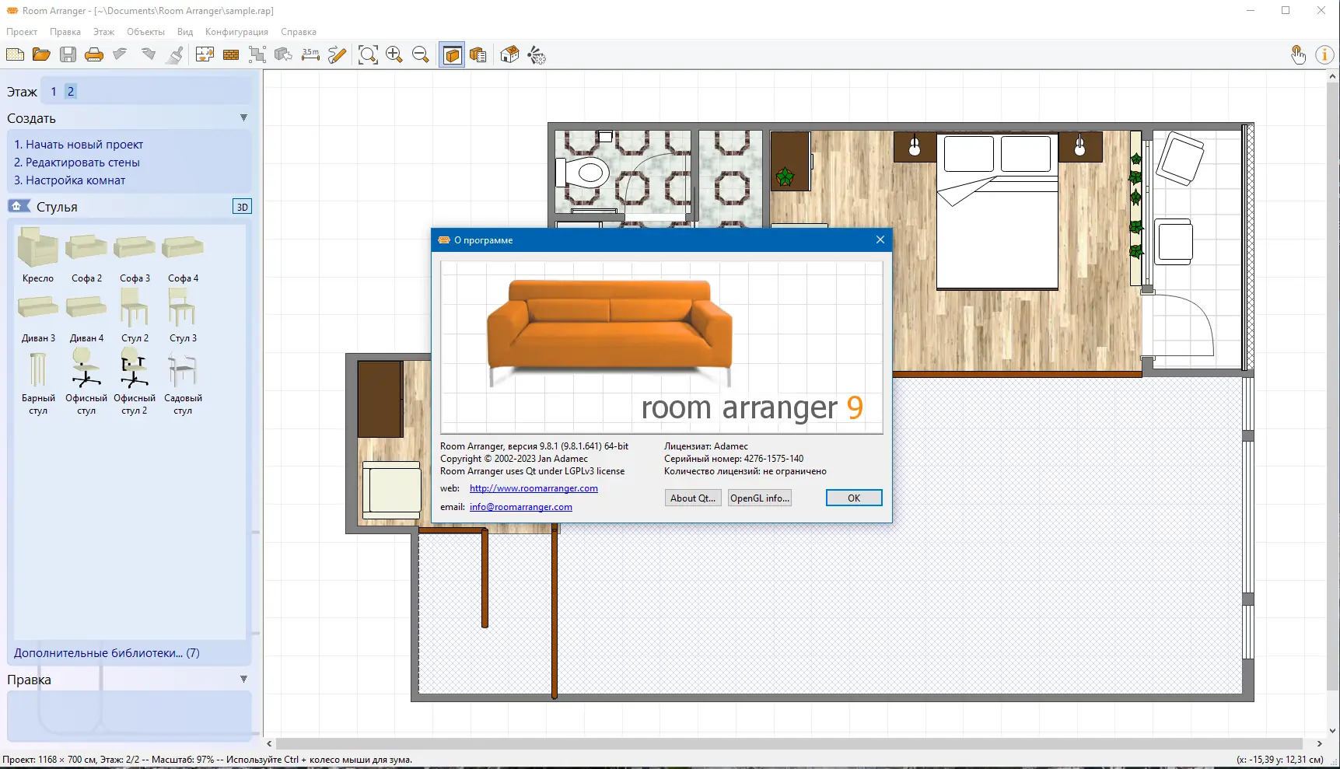
Task: Select the brick wall tool
Action: (x=231, y=54)
